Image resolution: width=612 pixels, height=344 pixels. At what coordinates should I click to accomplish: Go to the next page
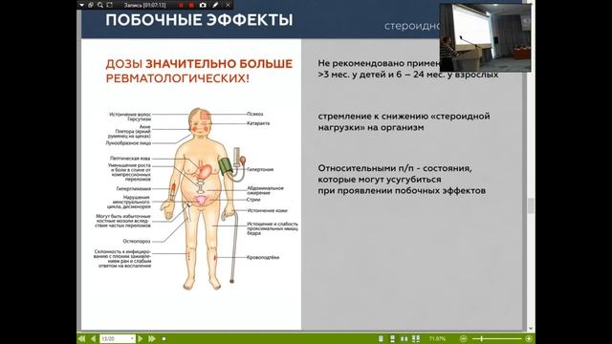click(x=141, y=339)
